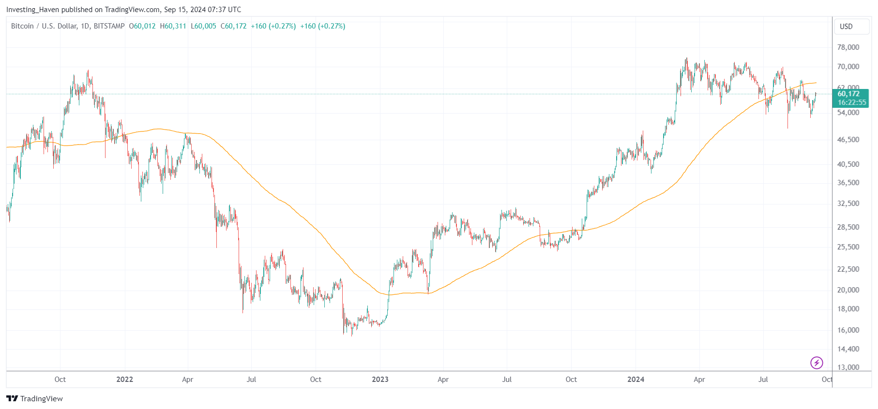Screen dimensions: 878x409
Task: Click the 40,500 price axis label
Action: pos(848,164)
